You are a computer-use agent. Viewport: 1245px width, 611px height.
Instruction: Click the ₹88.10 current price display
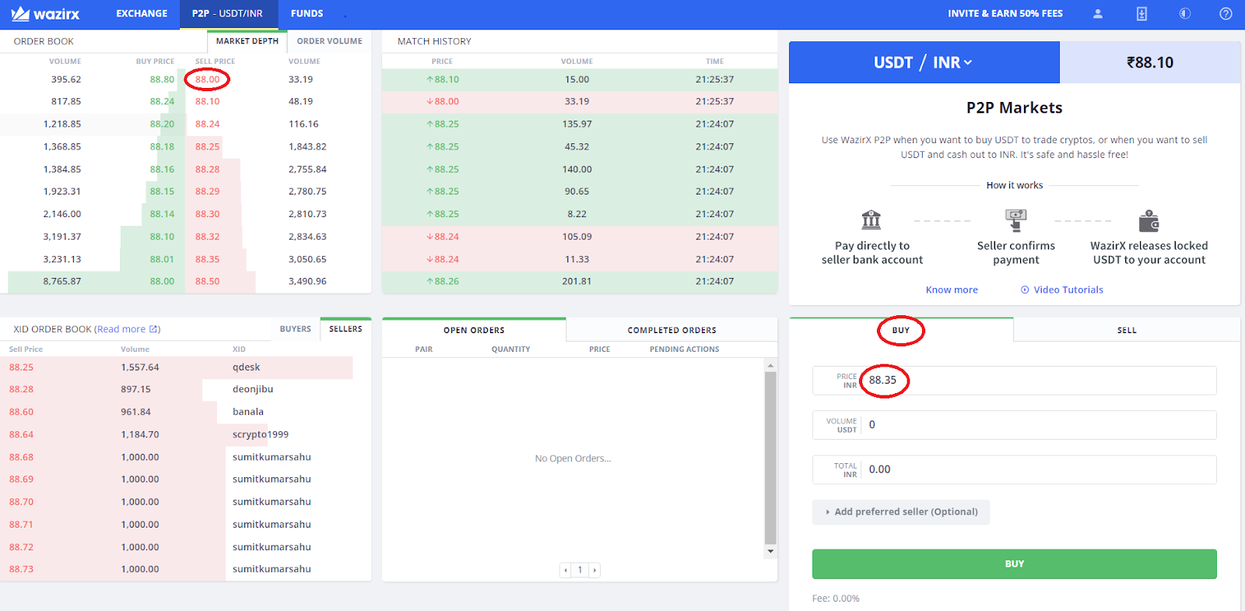pos(1150,62)
